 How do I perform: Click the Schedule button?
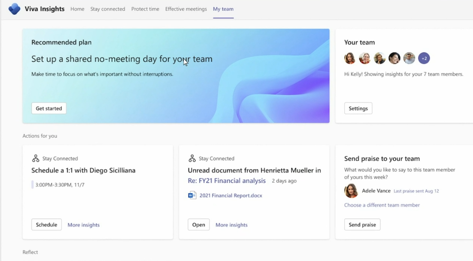pyautogui.click(x=47, y=225)
